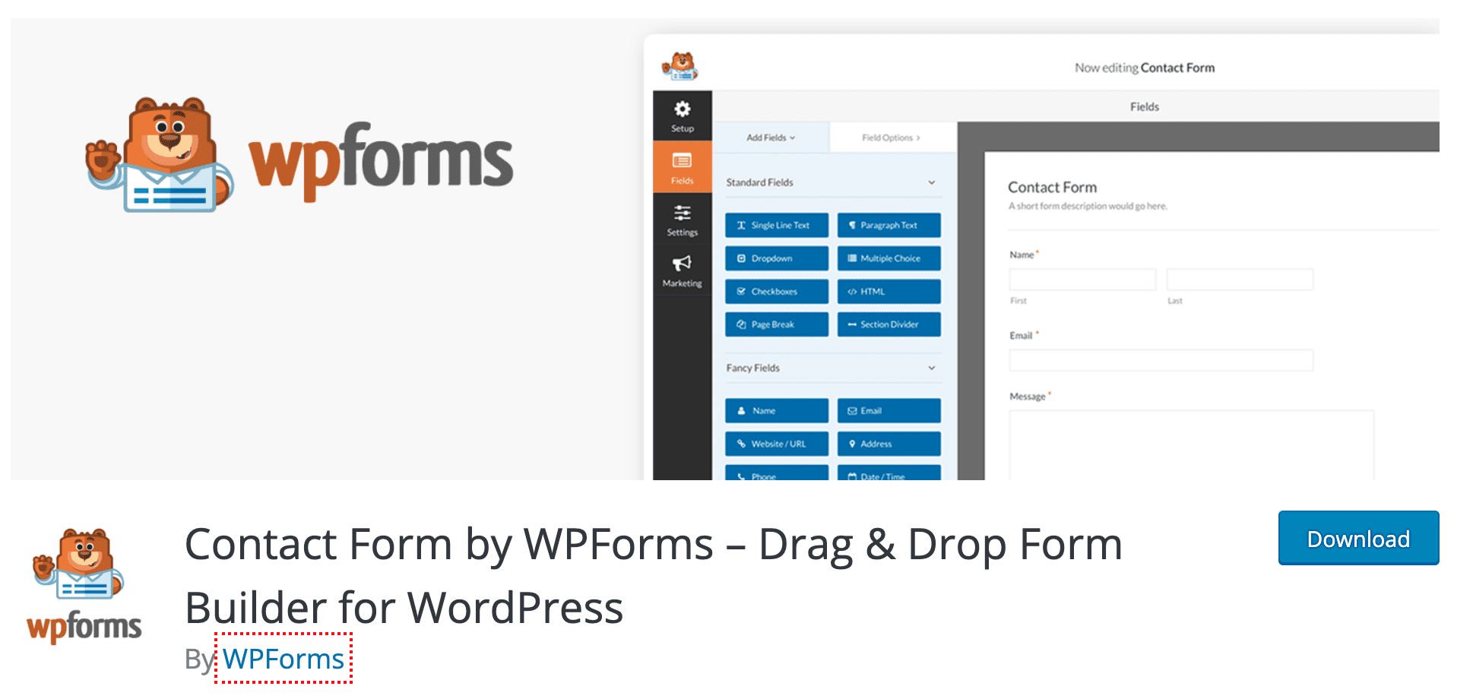Click the Last name input box
Viewport: 1473px width, 699px height.
1240,280
